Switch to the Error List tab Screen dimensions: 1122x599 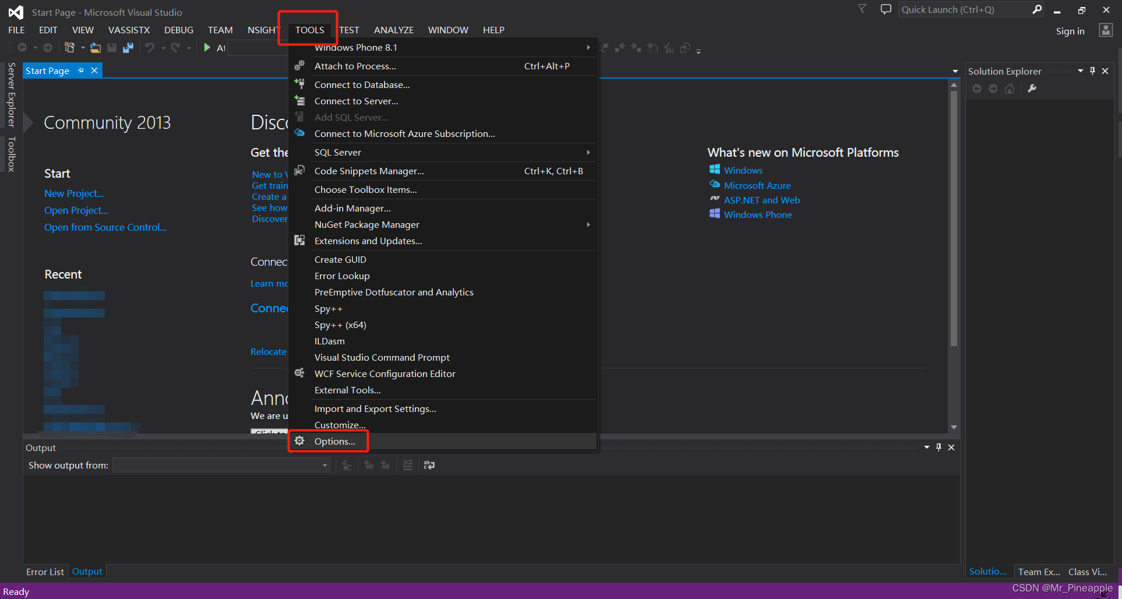tap(45, 571)
